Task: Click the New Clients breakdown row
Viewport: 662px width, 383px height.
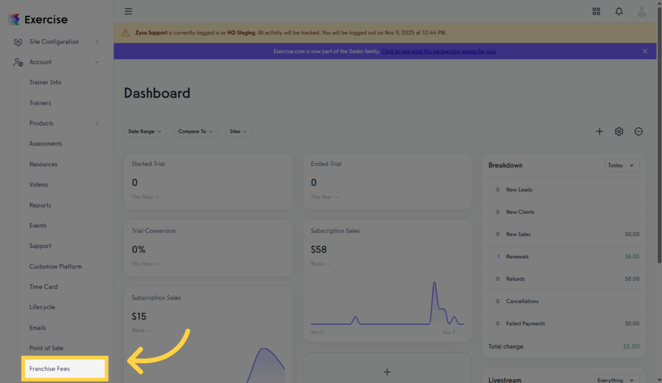Action: [x=564, y=212]
